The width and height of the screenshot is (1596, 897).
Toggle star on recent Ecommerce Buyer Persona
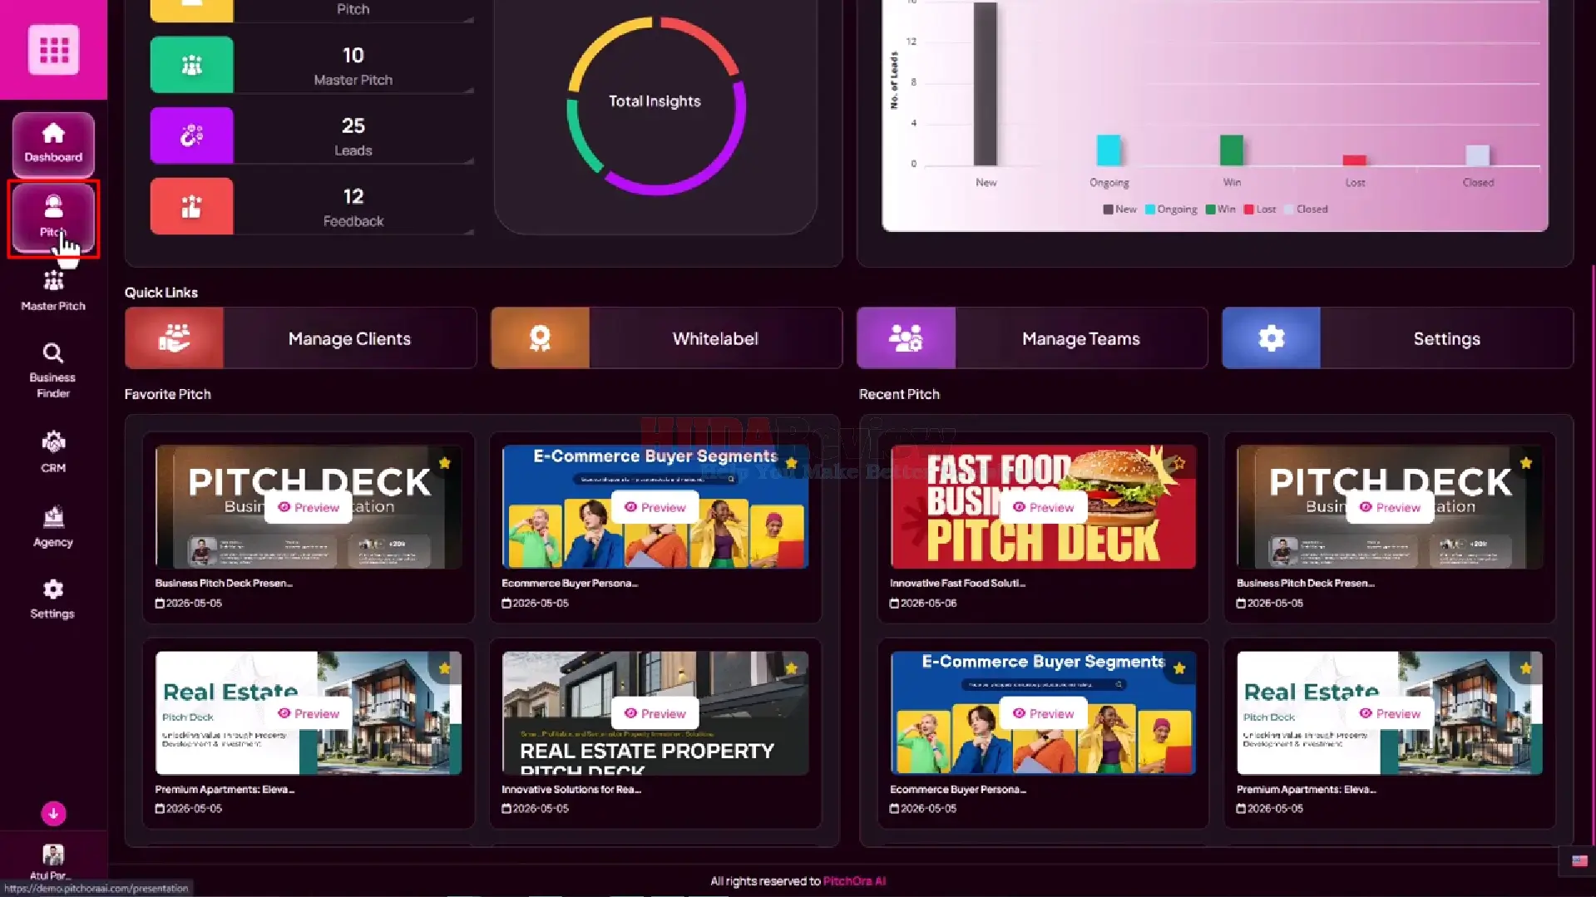1179,668
